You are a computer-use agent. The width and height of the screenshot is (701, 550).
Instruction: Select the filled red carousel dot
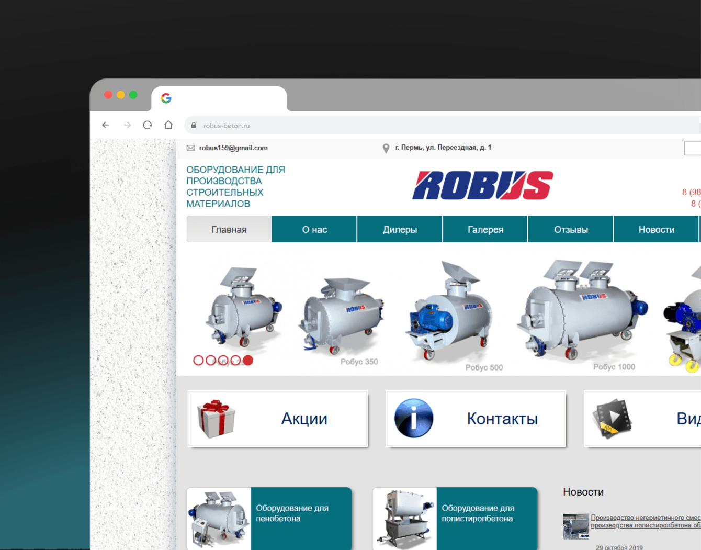pos(247,360)
